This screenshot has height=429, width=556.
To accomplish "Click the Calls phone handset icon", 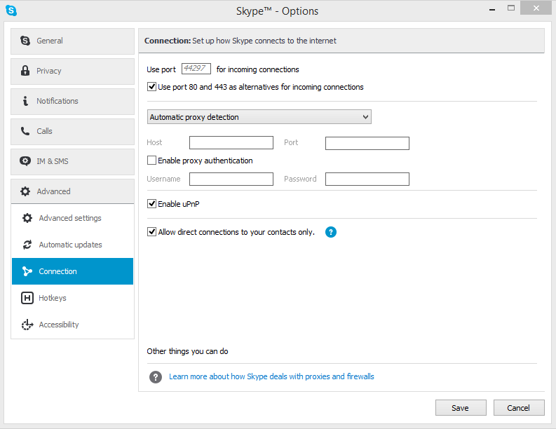I will 25,131.
